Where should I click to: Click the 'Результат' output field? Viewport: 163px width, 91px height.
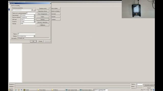73,84
